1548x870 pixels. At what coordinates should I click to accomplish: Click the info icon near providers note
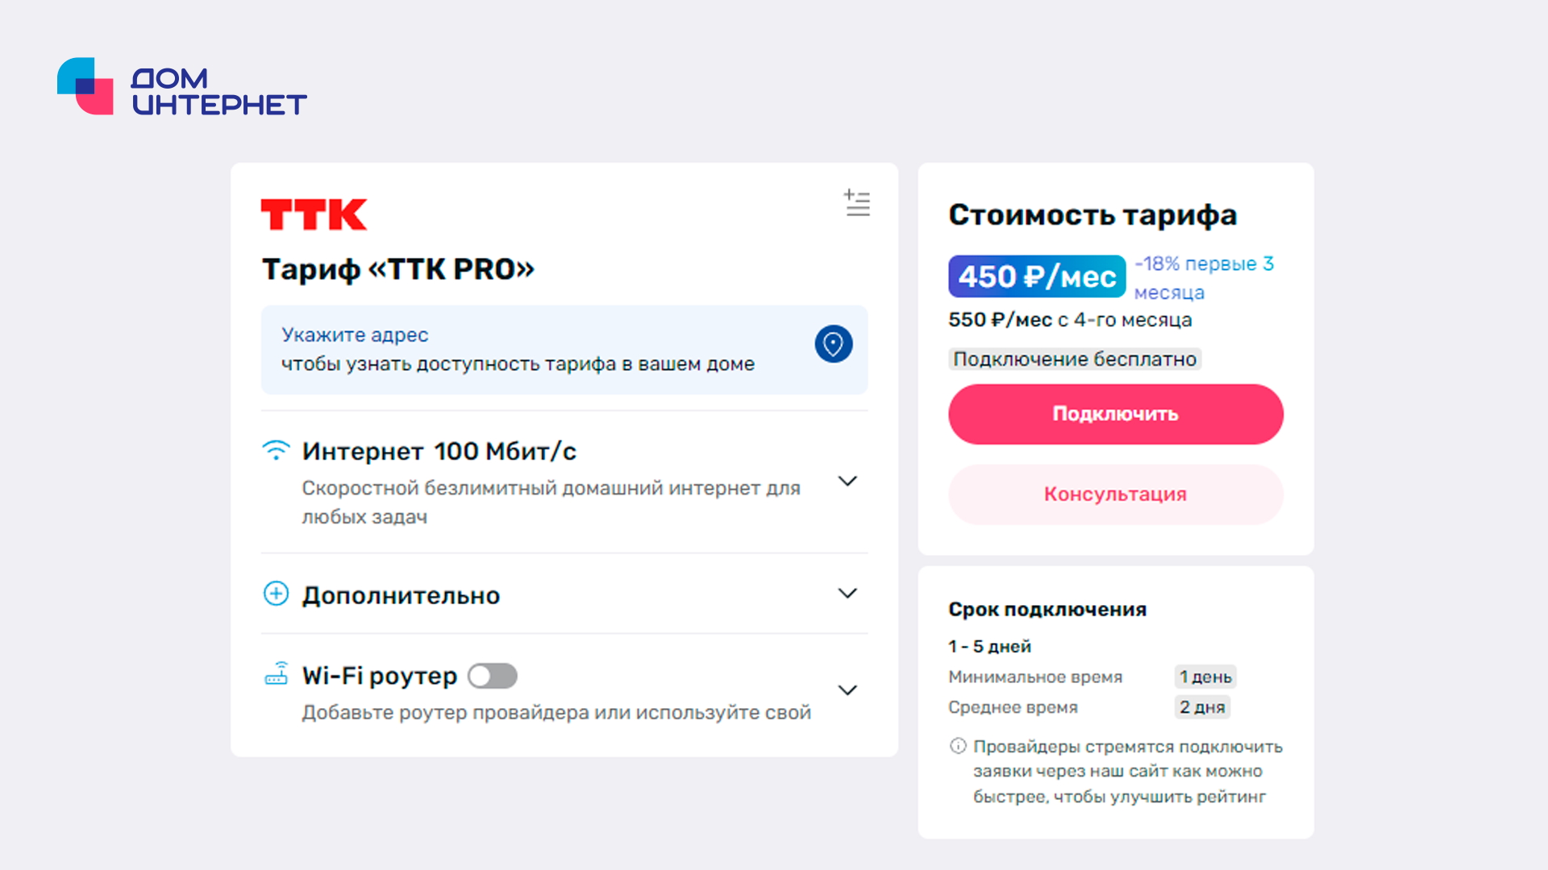click(958, 746)
